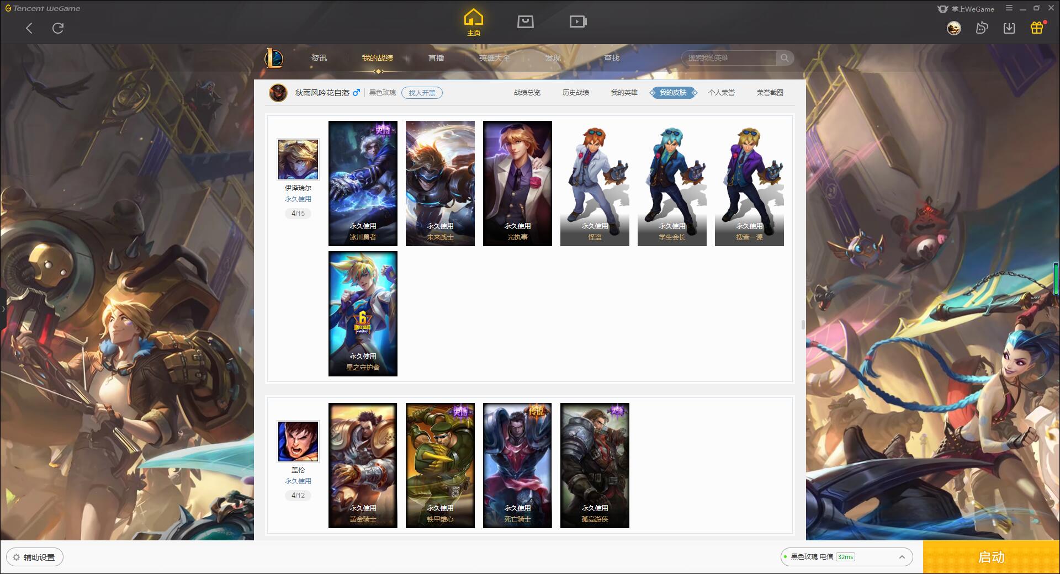Open the 孤高游侠 skin card
1060x574 pixels.
pos(595,465)
